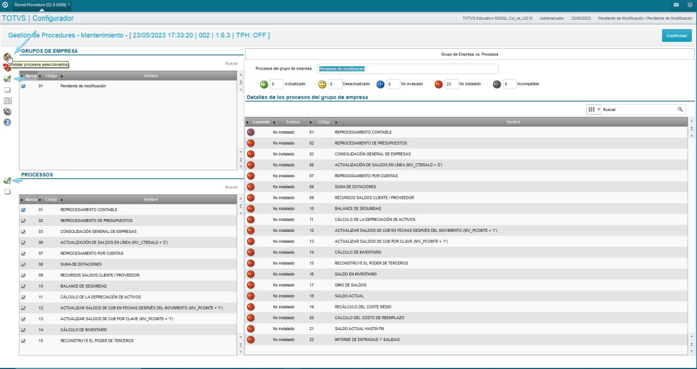This screenshot has width=697, height=369.
Task: Toggle checkbox for process 14 CÁLCULO DE INVENTARIO
Action: coord(23,329)
